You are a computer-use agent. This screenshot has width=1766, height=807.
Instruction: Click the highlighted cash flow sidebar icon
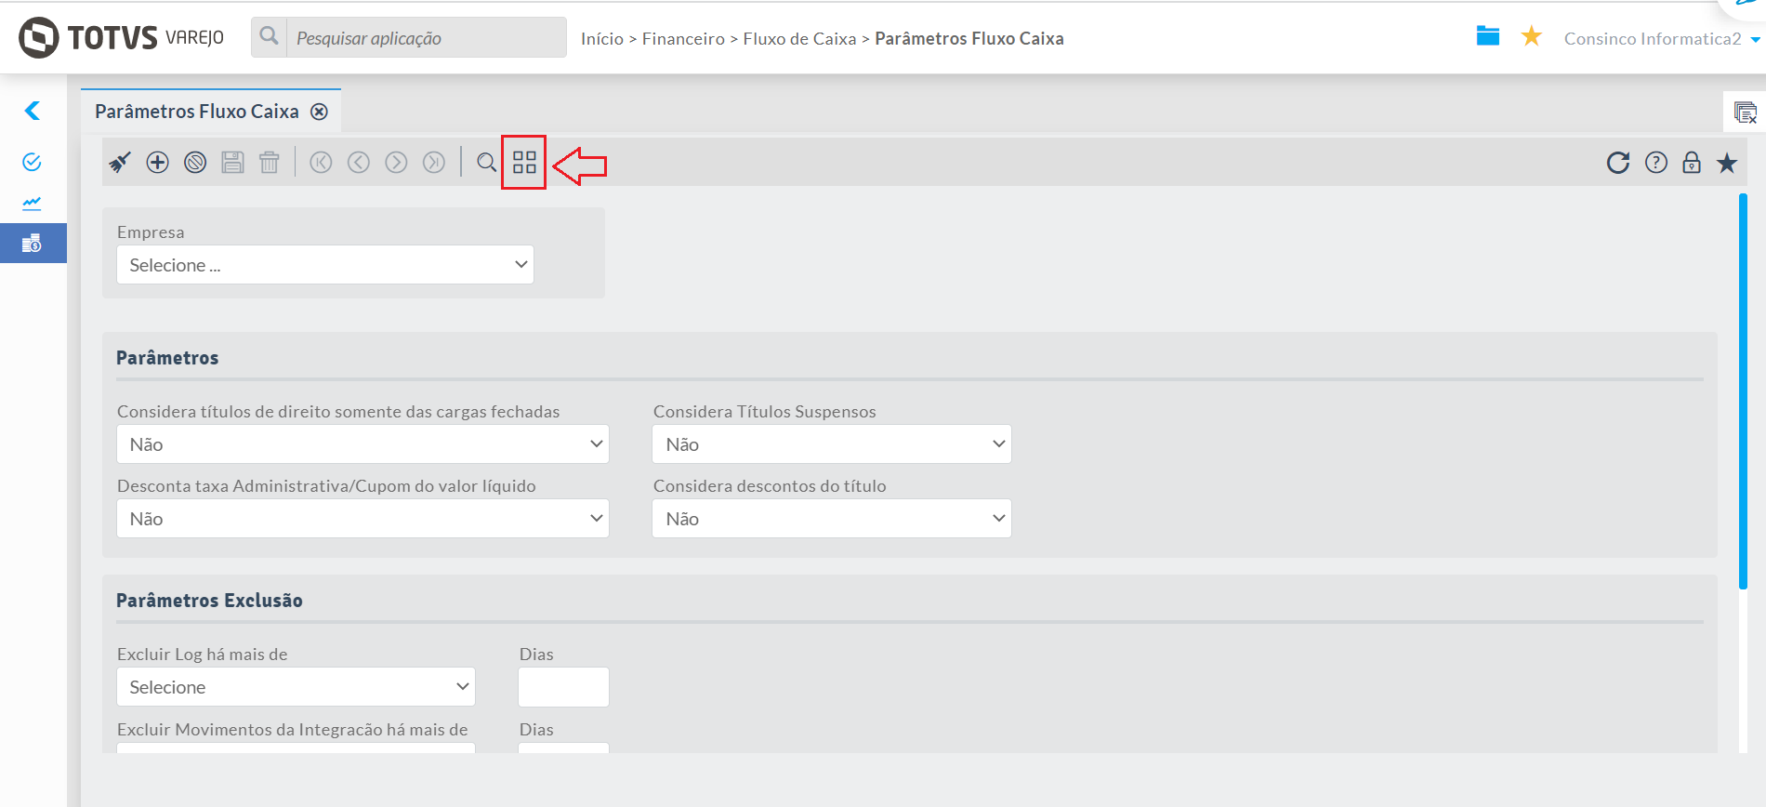(33, 244)
